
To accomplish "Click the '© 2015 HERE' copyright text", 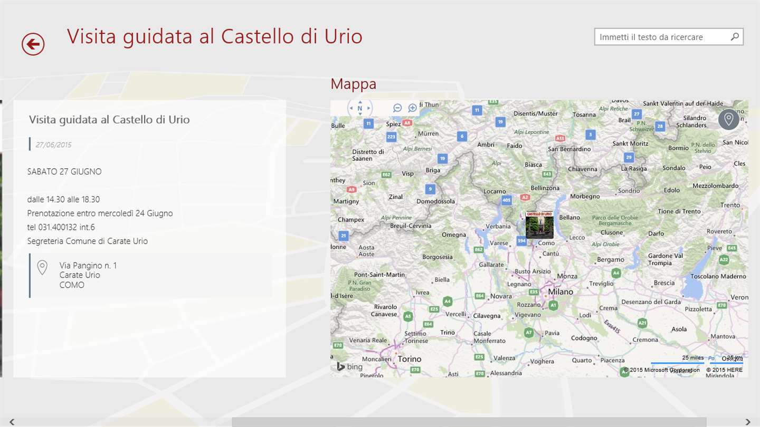I will (725, 370).
